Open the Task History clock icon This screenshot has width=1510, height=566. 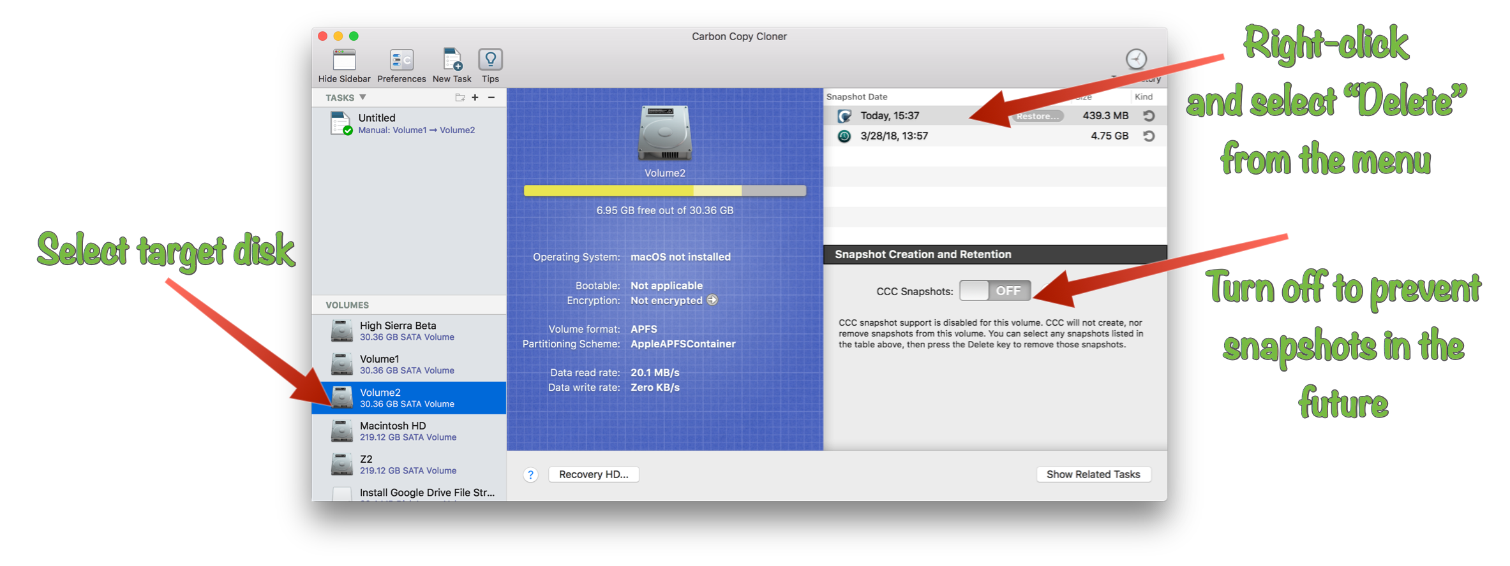[x=1136, y=59]
